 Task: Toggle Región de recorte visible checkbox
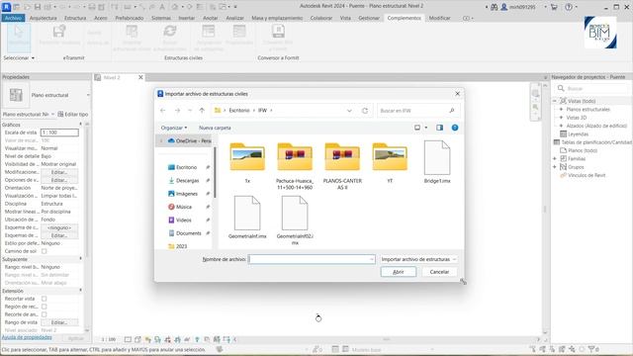click(x=44, y=307)
